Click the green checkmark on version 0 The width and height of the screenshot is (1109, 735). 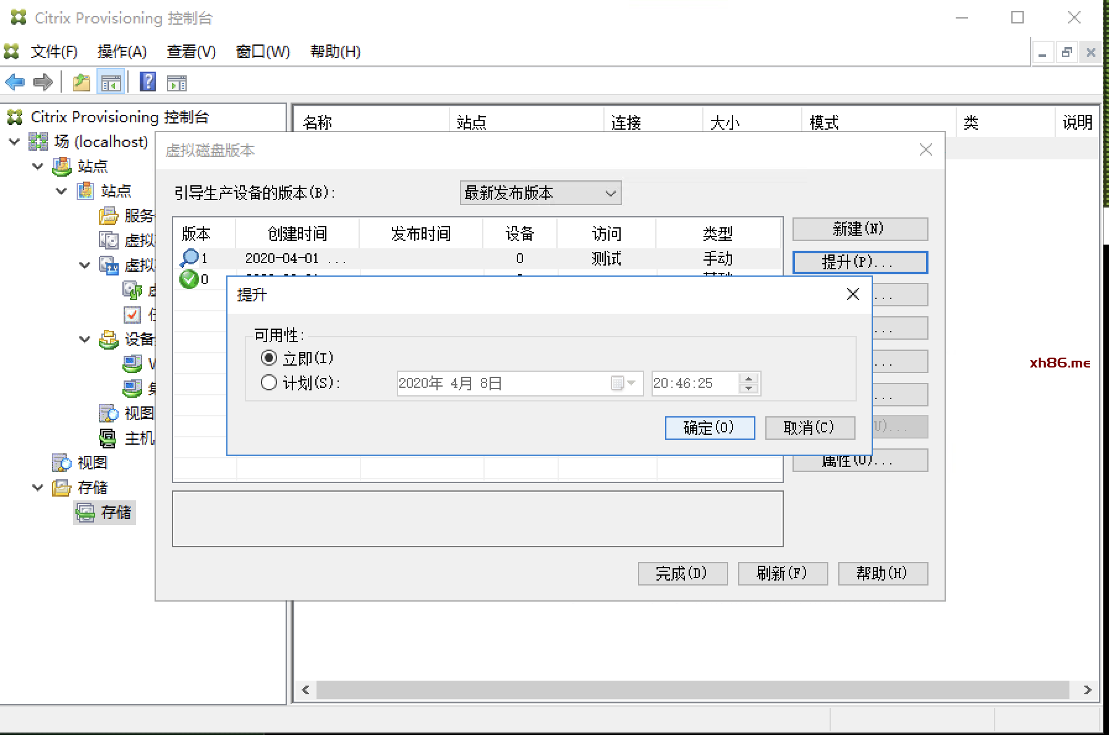tap(189, 279)
